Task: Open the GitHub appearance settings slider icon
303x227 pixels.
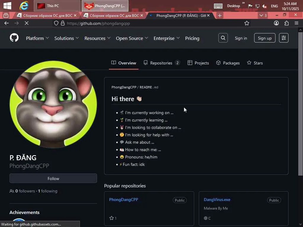Action: coord(284,38)
